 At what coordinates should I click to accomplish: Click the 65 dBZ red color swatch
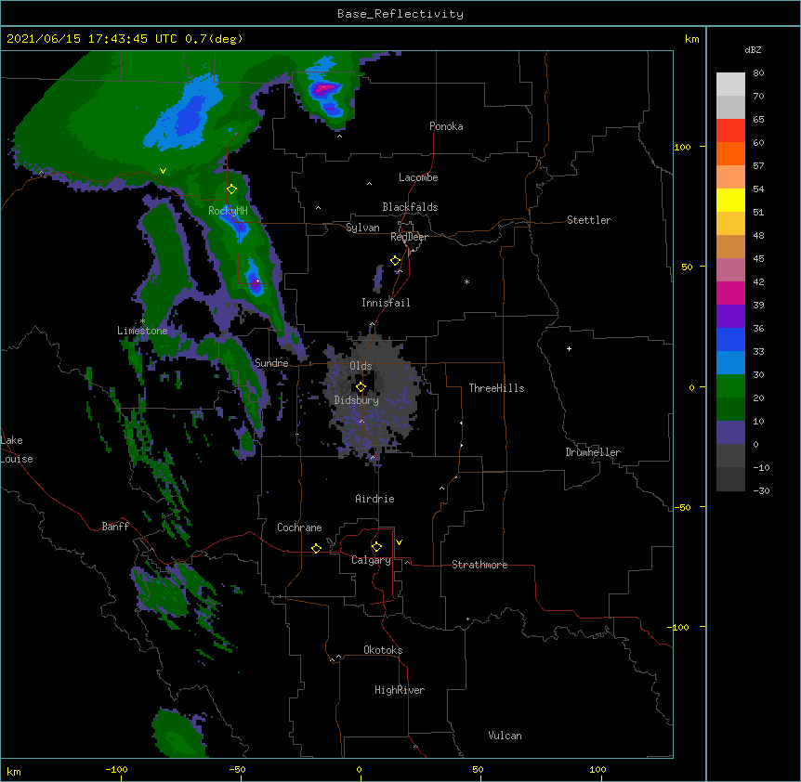coord(730,130)
